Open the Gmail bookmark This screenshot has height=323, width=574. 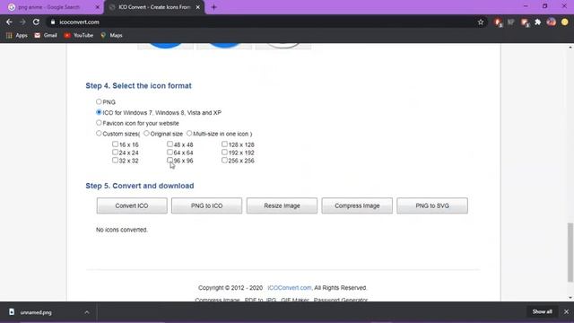point(46,36)
